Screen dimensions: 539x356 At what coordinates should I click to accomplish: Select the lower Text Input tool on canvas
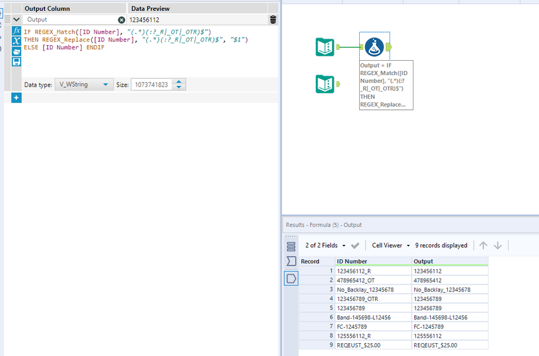click(325, 84)
